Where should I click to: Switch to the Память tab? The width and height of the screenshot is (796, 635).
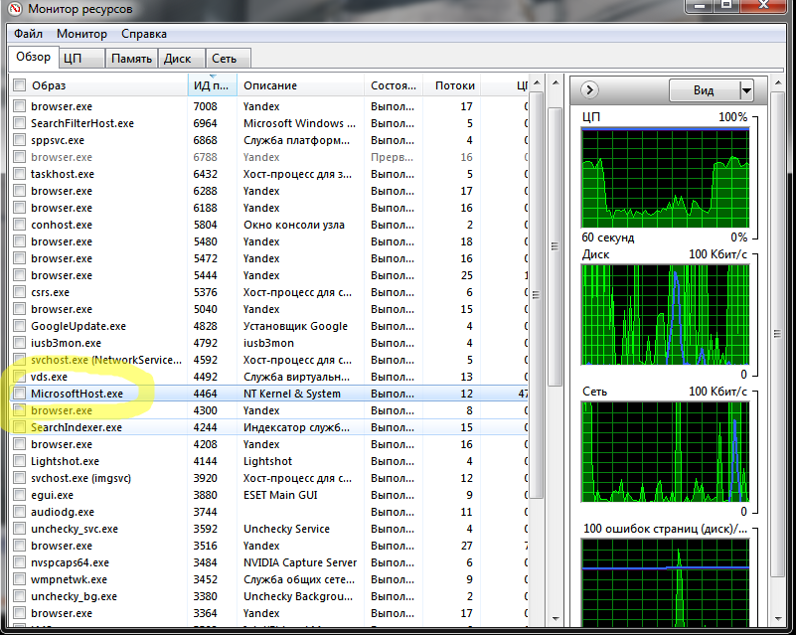(131, 59)
